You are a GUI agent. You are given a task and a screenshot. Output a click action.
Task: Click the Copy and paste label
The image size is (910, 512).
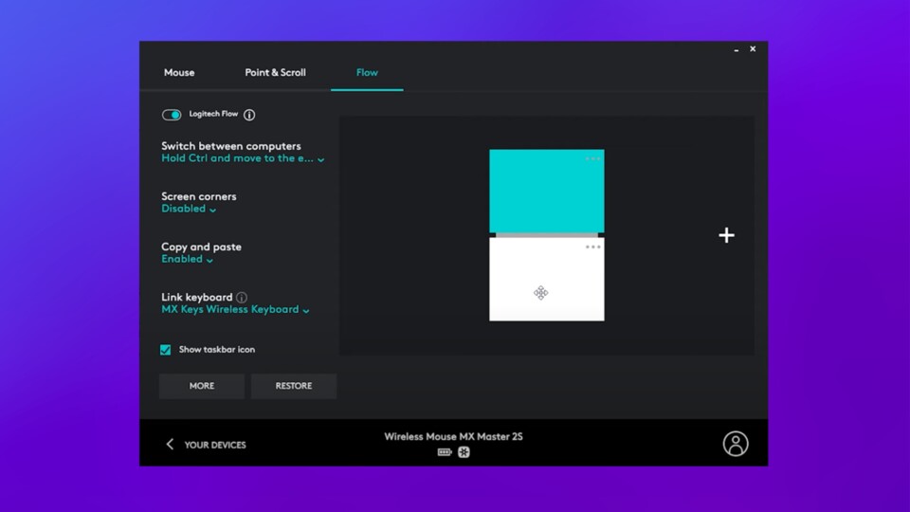pyautogui.click(x=201, y=247)
